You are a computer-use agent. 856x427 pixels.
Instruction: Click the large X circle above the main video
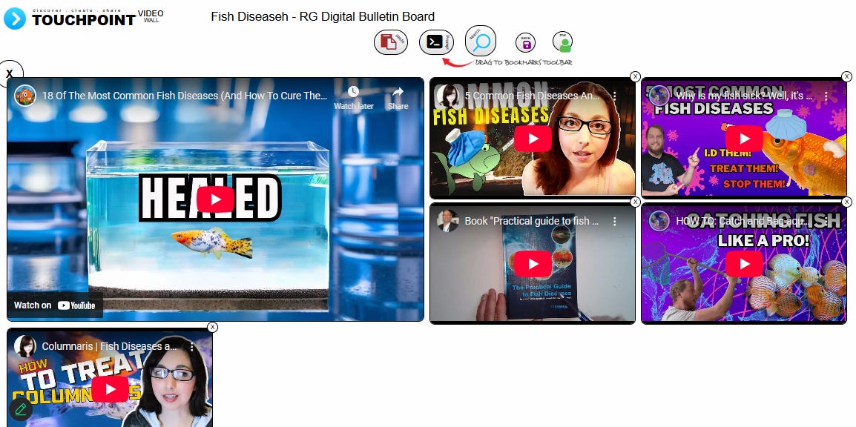pos(10,73)
